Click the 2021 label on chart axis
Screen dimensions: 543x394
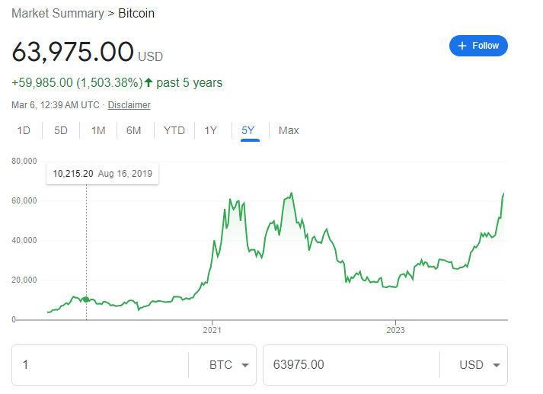point(212,330)
